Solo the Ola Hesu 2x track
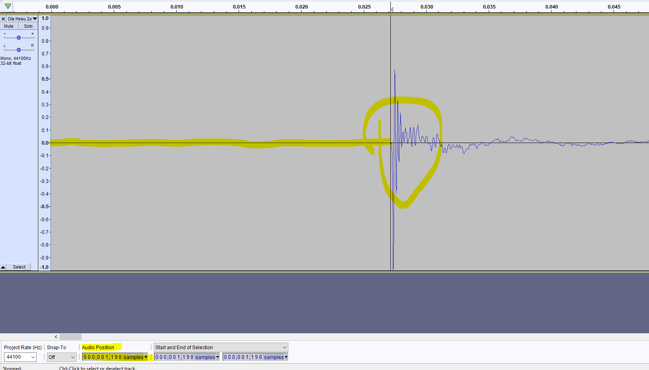The image size is (649, 370). coord(28,26)
